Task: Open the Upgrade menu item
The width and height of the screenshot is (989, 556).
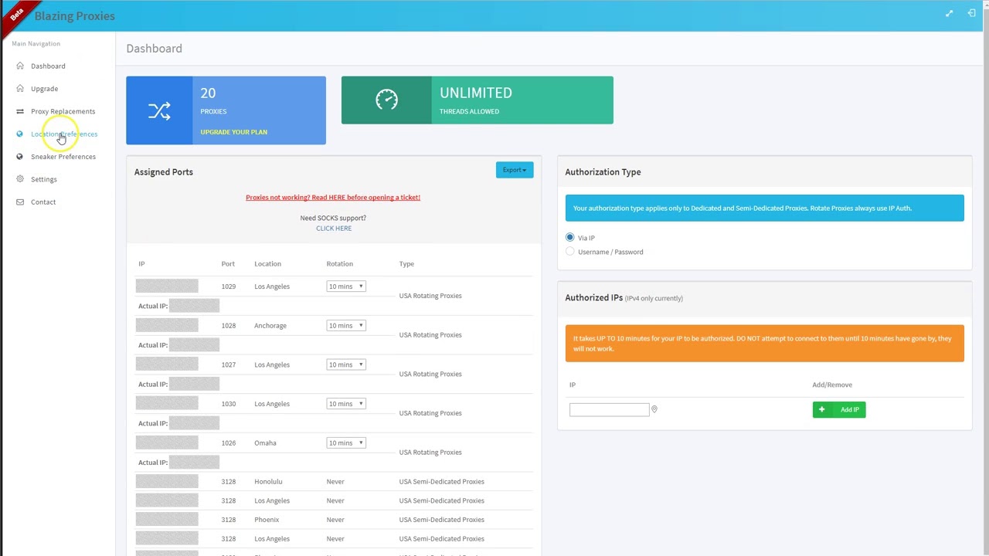Action: [44, 88]
